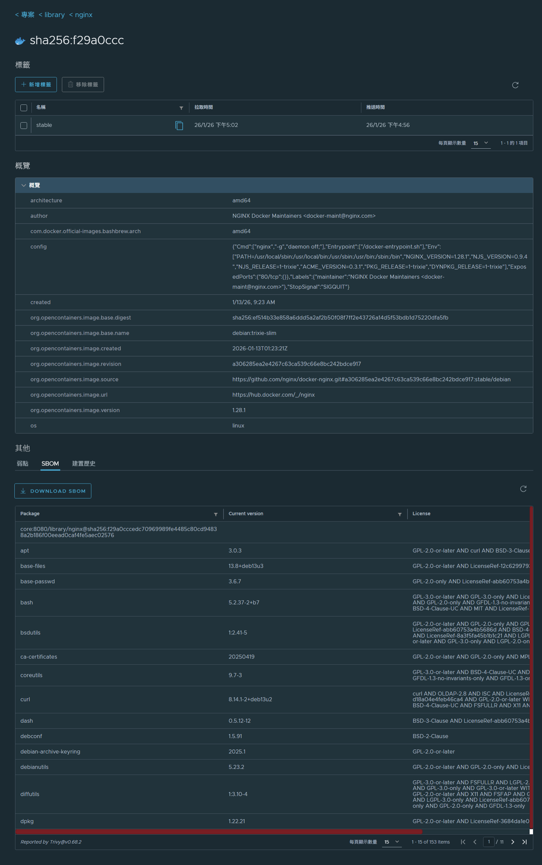Select the dash package row
The image size is (542, 865).
point(272,721)
